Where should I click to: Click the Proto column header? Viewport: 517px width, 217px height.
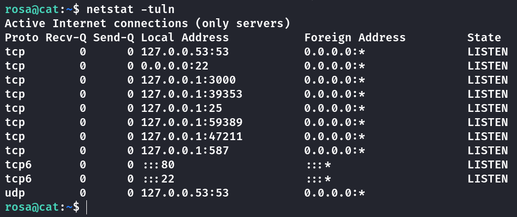click(22, 38)
